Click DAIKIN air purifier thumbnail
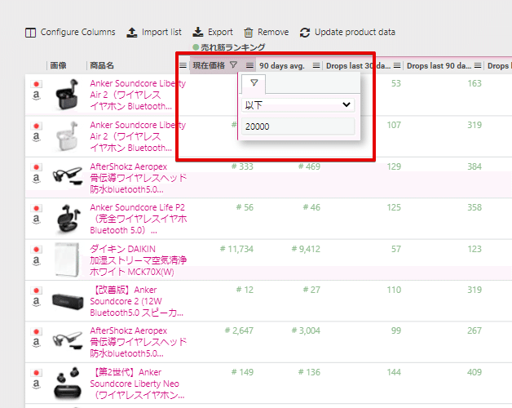The image size is (512, 408). pyautogui.click(x=67, y=259)
